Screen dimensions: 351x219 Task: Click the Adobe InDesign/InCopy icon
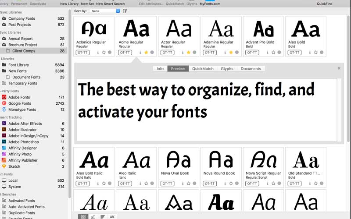point(4,136)
